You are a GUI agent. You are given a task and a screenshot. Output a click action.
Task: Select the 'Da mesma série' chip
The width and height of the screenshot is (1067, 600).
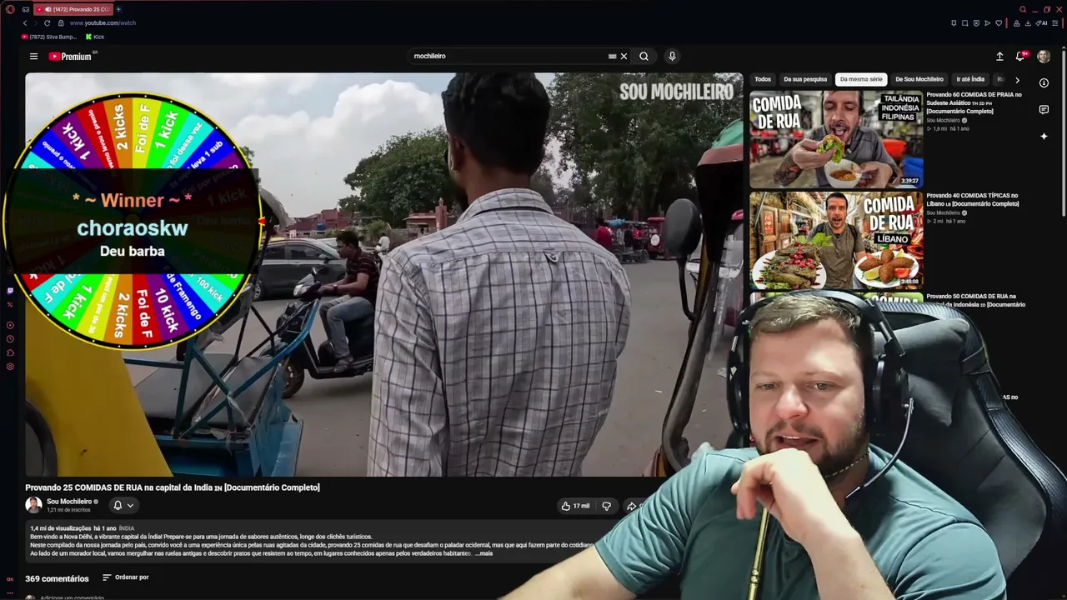click(861, 79)
